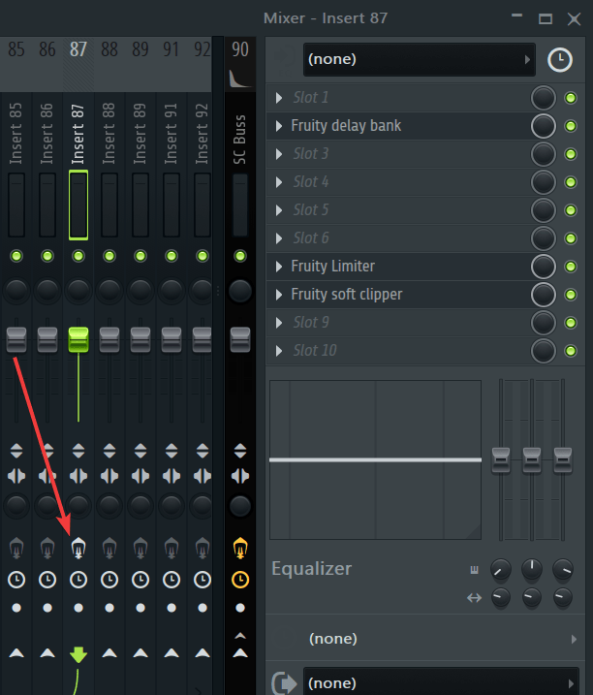Image resolution: width=593 pixels, height=695 pixels.
Task: Toggle FX slots icon on Insert 86
Action: click(47, 549)
